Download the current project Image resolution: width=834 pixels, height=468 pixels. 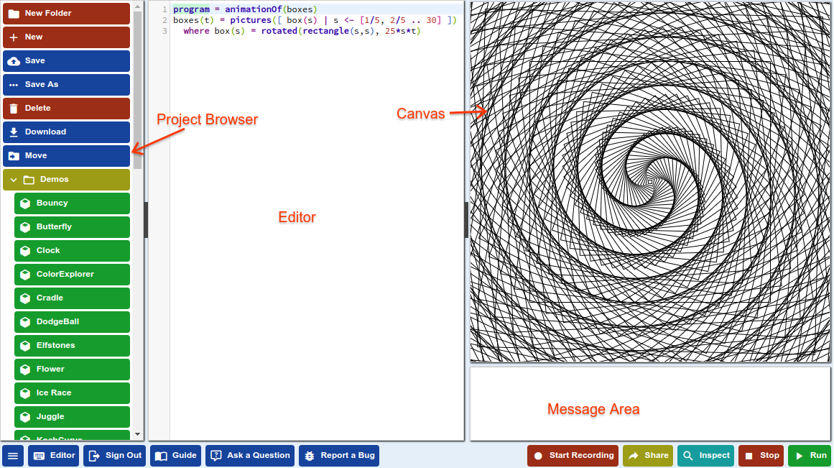coord(66,132)
